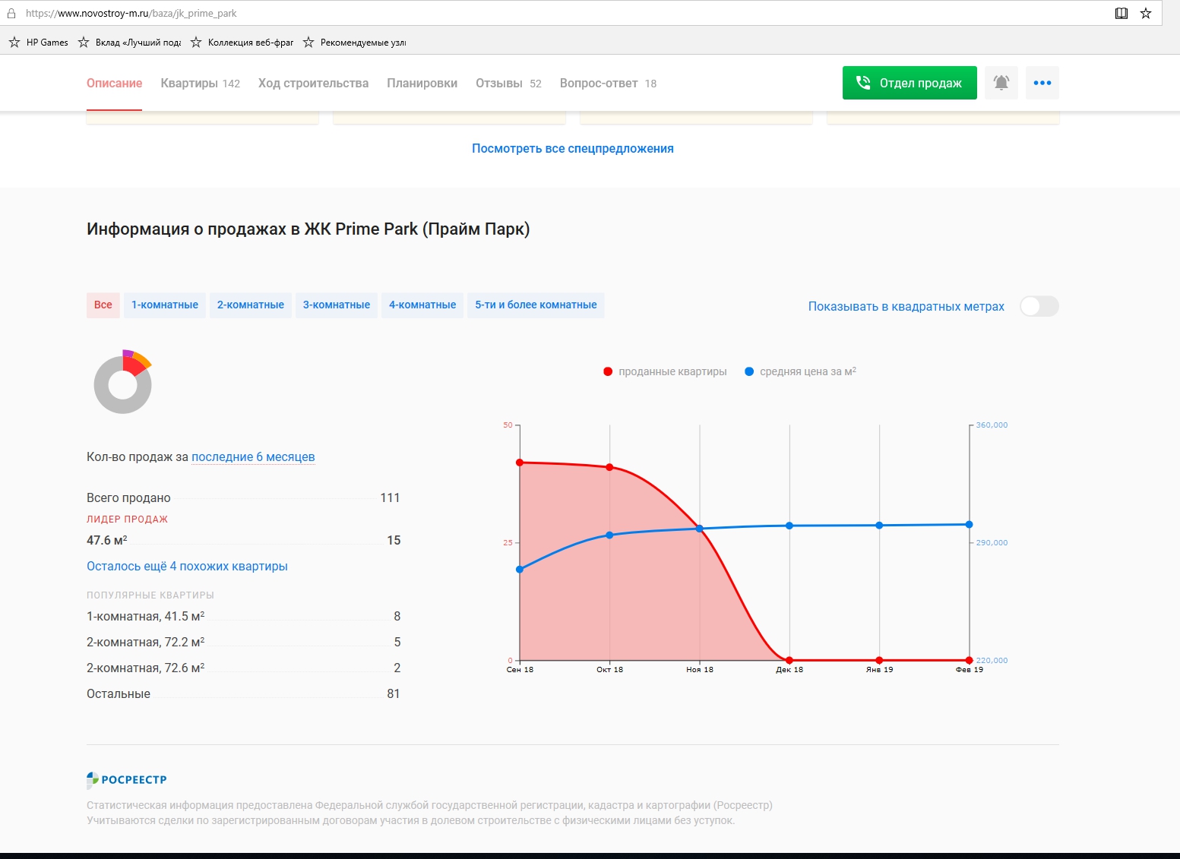Click right axis value 360,000
The image size is (1180, 859).
click(x=992, y=425)
